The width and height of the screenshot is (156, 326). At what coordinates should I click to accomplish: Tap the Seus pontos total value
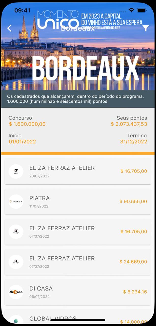click(x=129, y=124)
